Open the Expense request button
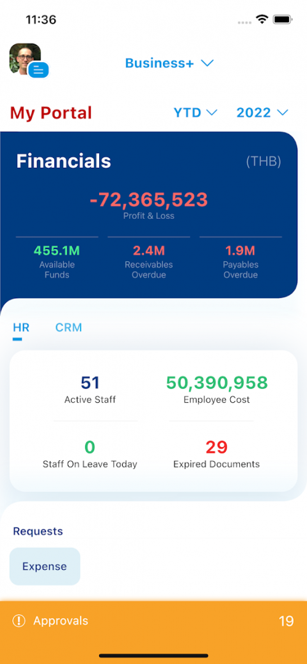This screenshot has width=307, height=664. 45,566
